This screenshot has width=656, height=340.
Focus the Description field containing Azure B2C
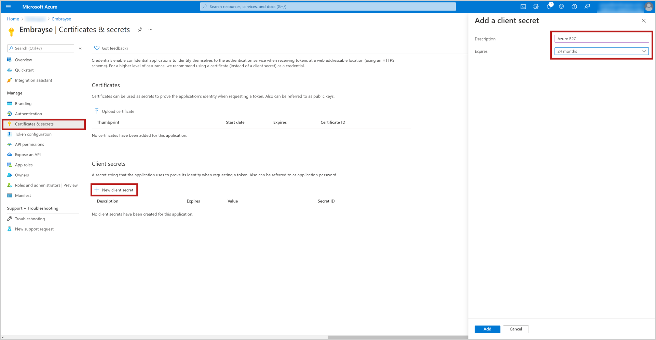click(601, 39)
